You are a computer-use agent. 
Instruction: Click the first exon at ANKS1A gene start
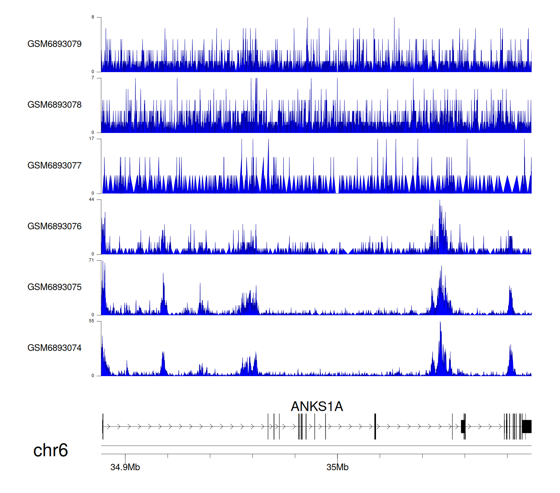[x=103, y=427]
